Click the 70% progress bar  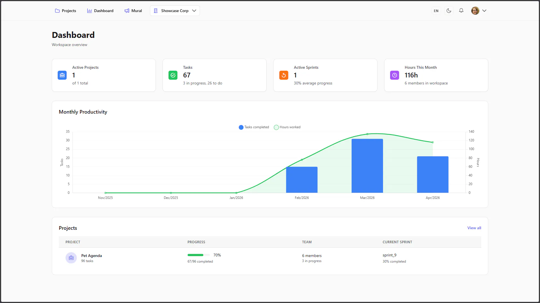(x=199, y=255)
